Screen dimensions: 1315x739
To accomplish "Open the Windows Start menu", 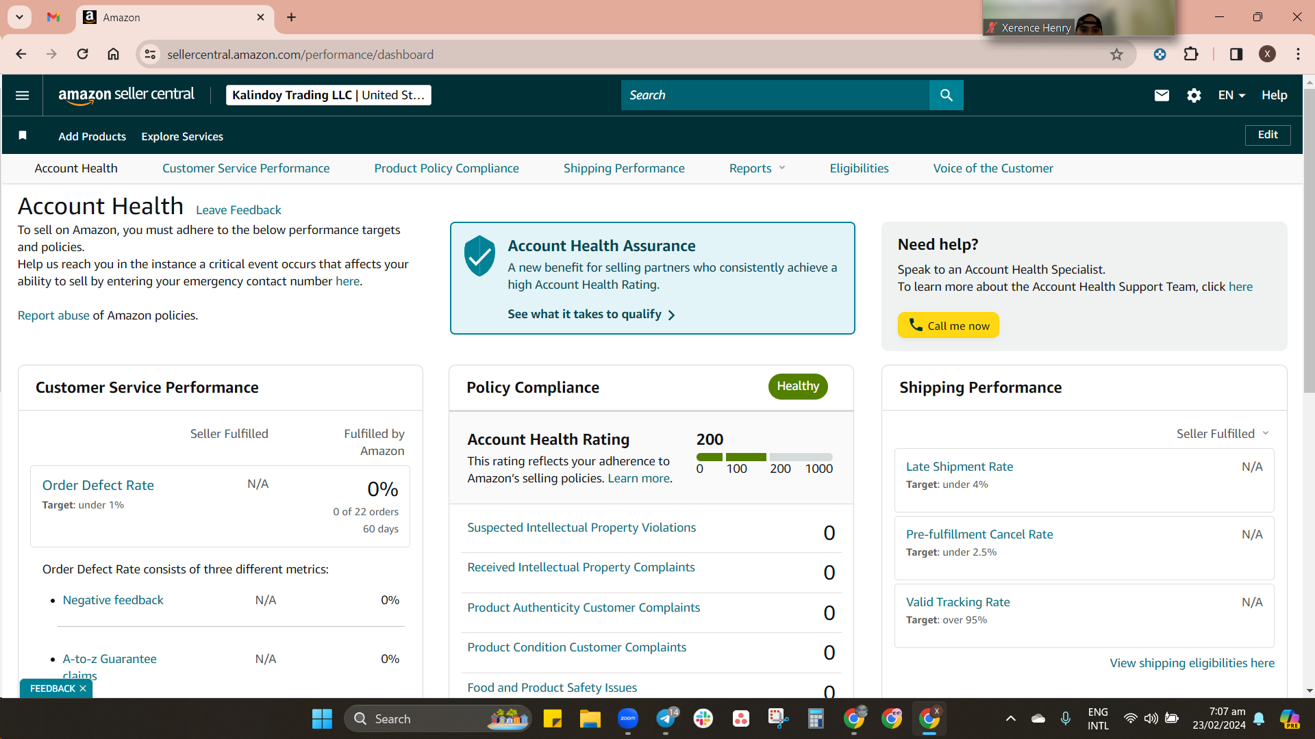I will pos(322,718).
